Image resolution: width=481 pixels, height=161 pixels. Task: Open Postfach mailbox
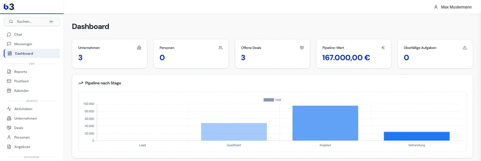point(32,81)
